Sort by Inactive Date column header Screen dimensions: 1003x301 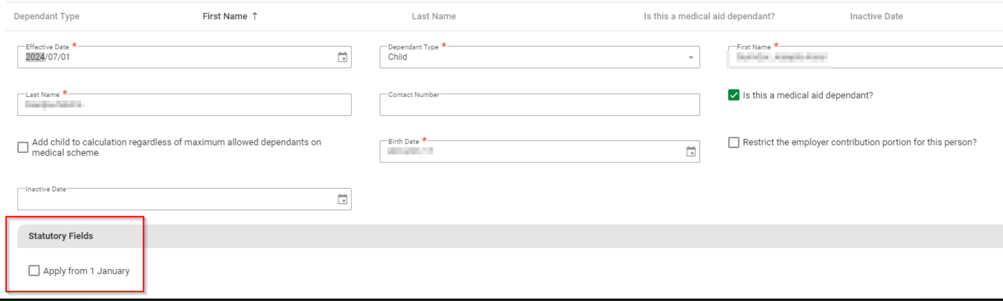pos(876,16)
